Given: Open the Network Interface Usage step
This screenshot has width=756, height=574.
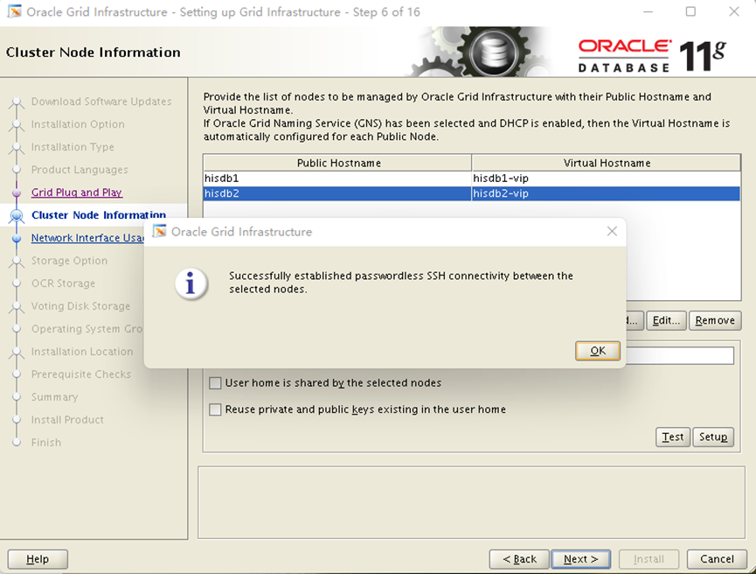Looking at the screenshot, I should 87,238.
